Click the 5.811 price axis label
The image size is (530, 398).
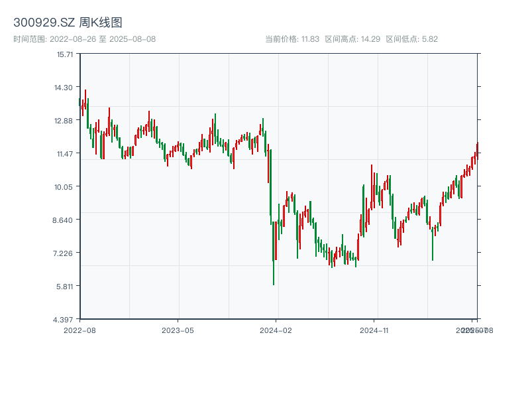click(x=65, y=286)
